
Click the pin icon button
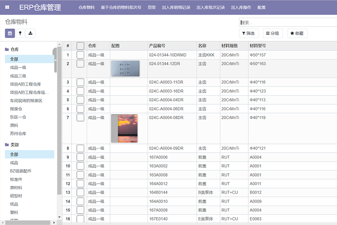[x=20, y=33]
